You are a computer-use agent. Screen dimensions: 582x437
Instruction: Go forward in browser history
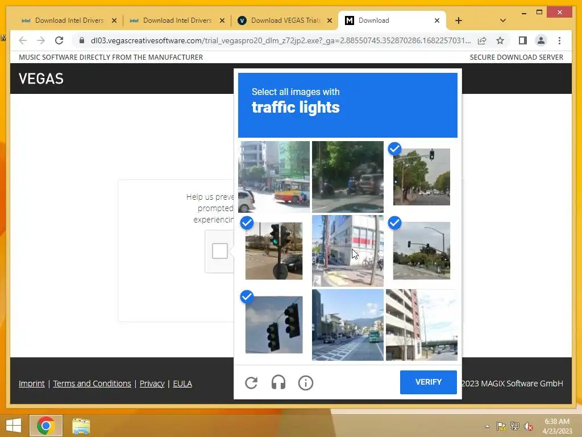click(x=41, y=40)
